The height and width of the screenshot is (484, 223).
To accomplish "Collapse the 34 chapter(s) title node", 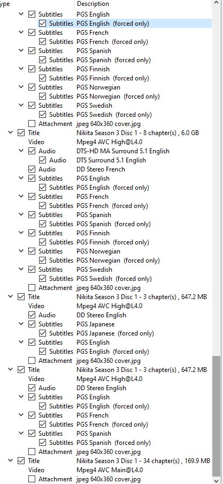I will 11,460.
